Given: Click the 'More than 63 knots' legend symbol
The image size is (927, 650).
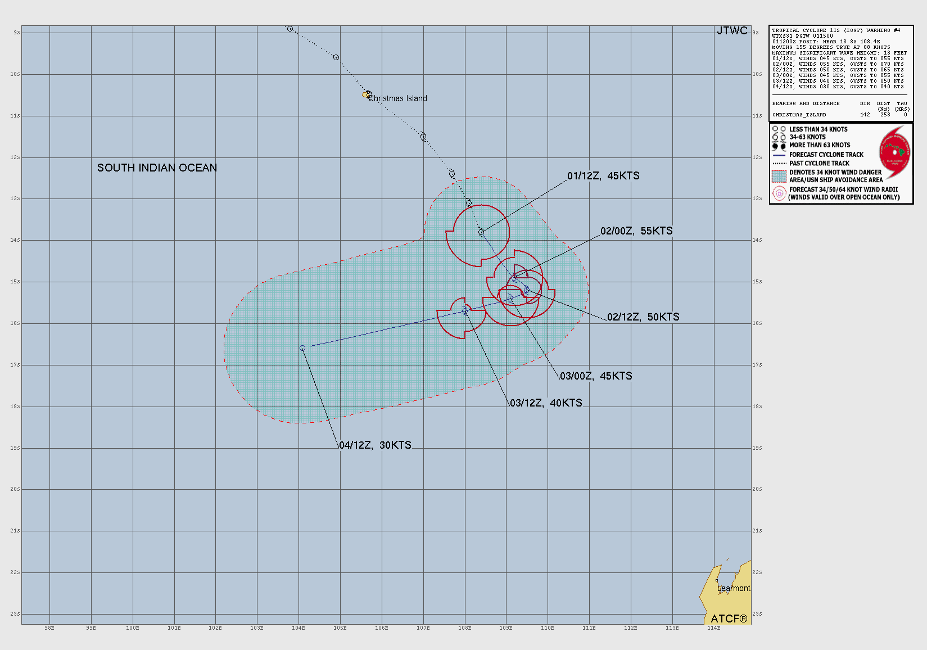Looking at the screenshot, I should click(x=779, y=146).
